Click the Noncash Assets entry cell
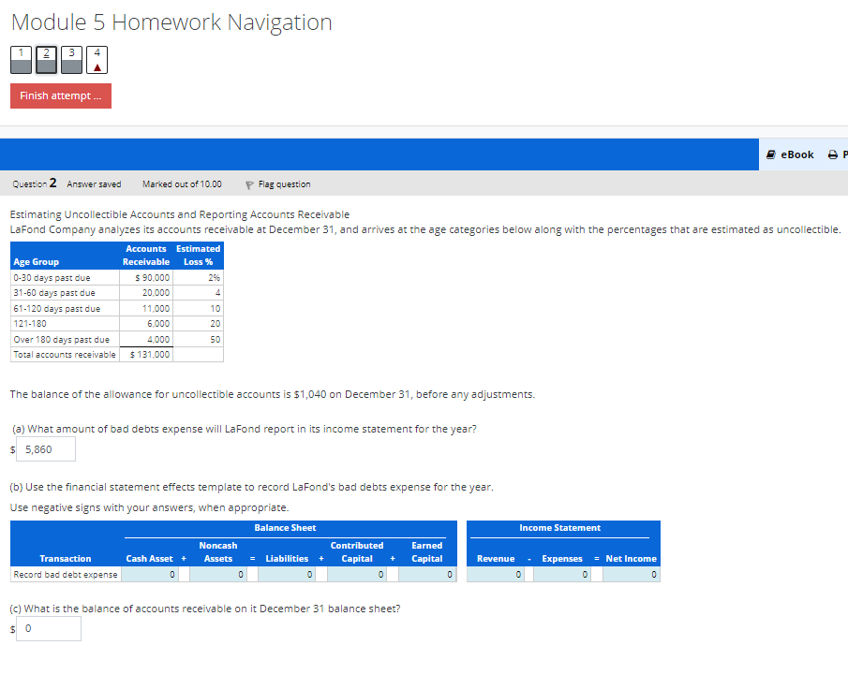Image resolution: width=848 pixels, height=675 pixels. pos(216,574)
